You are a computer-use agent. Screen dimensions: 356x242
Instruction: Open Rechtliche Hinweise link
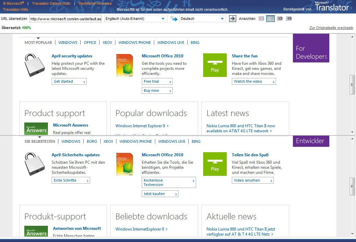pyautogui.click(x=95, y=3)
